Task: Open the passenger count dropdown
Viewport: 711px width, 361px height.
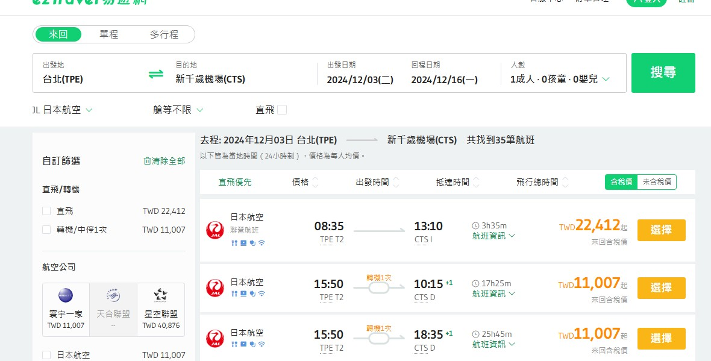Action: pyautogui.click(x=560, y=80)
